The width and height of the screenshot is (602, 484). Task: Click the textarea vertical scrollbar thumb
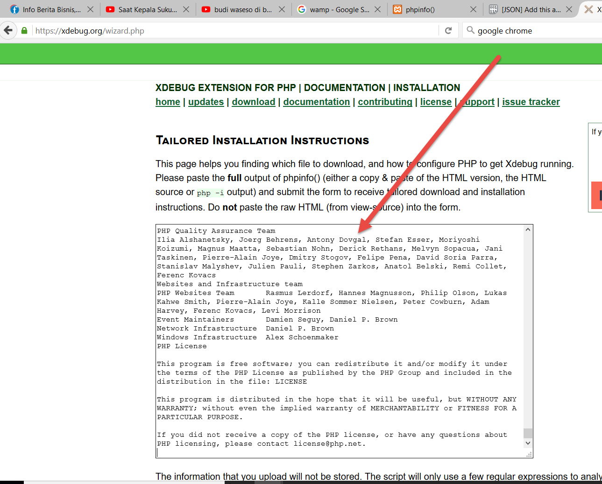click(528, 433)
